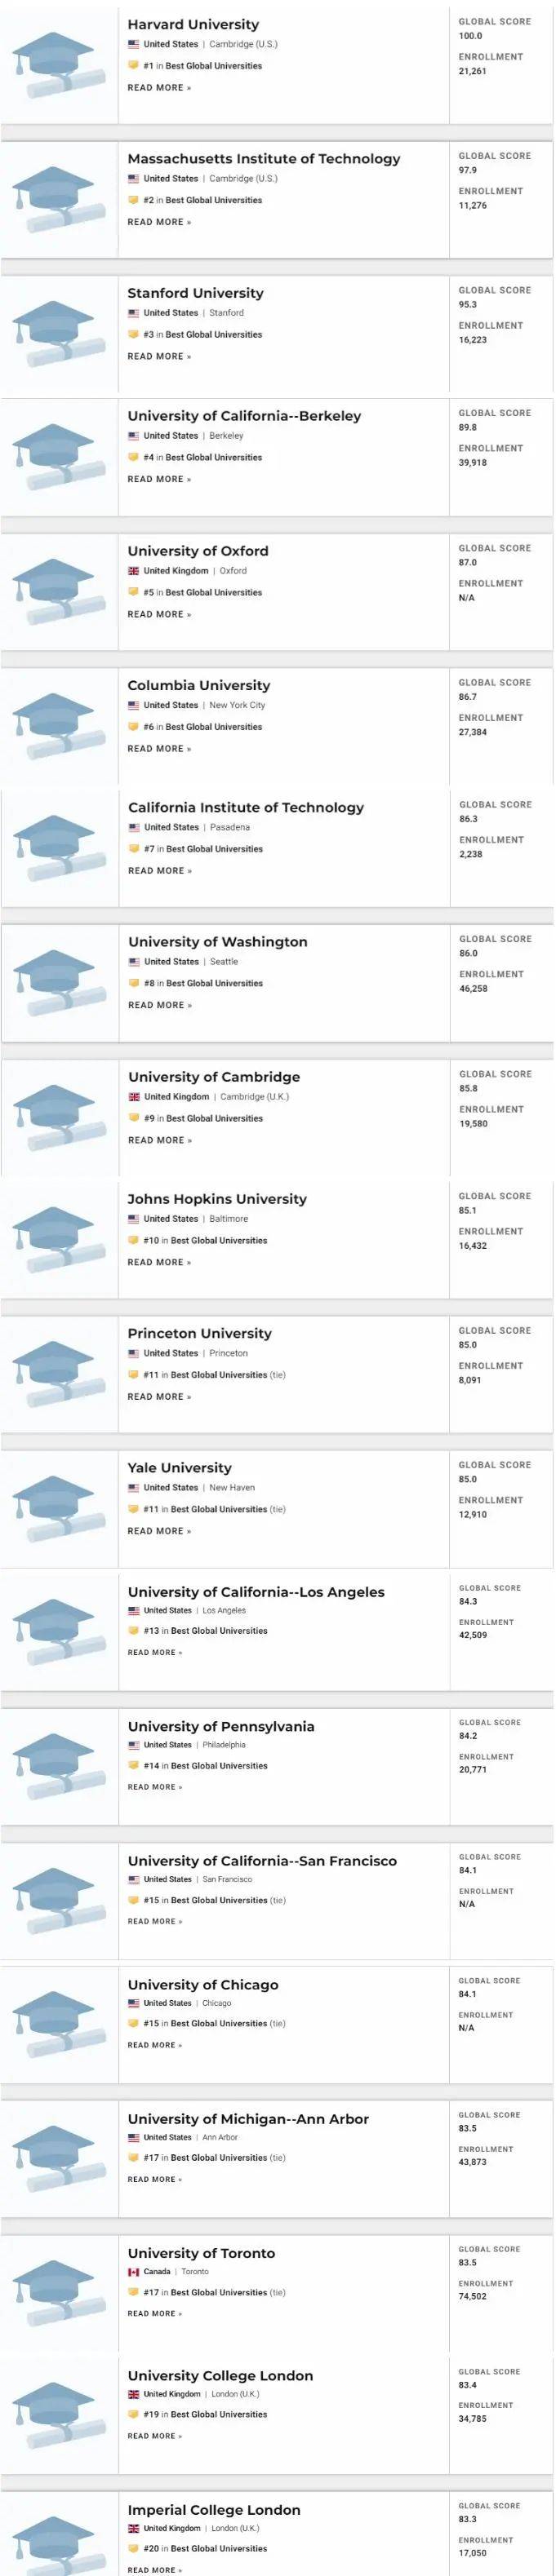Click the UK flag icon under University of Oxford
The width and height of the screenshot is (556, 2576).
[133, 571]
